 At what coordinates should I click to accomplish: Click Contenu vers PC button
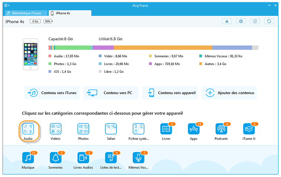click(x=111, y=93)
